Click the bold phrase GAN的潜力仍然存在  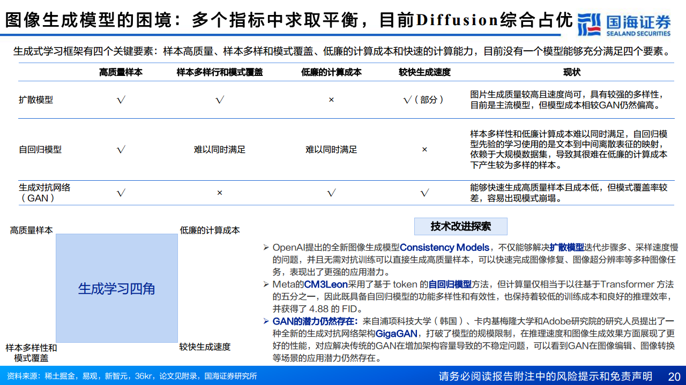point(315,321)
